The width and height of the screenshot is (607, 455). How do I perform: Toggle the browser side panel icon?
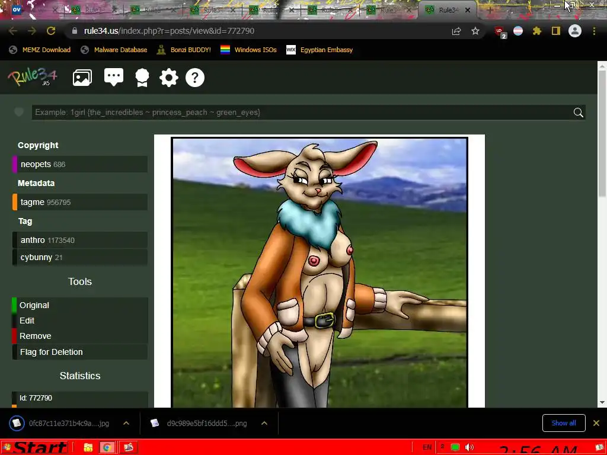556,31
